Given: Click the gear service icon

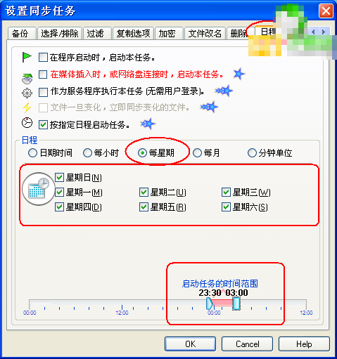Looking at the screenshot, I should point(27,93).
